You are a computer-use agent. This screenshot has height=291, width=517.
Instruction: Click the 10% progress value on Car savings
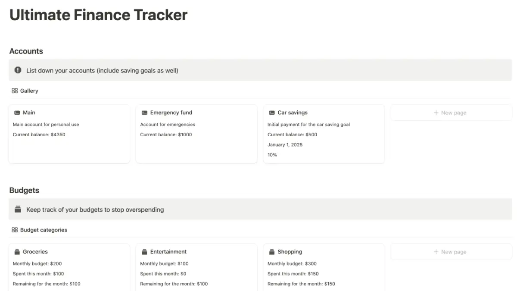coord(272,155)
